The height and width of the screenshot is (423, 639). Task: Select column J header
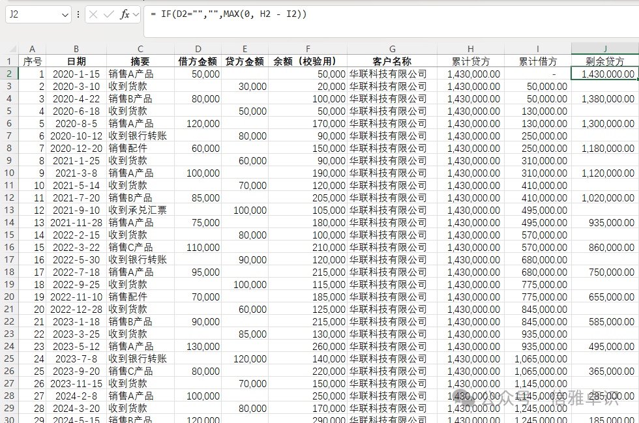(x=605, y=49)
